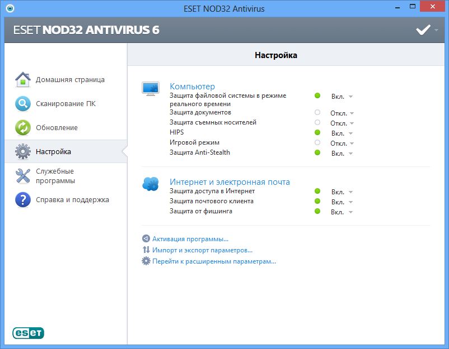Click the question mark icon for Справка и поддержка
This screenshot has width=449, height=349.
tap(22, 200)
